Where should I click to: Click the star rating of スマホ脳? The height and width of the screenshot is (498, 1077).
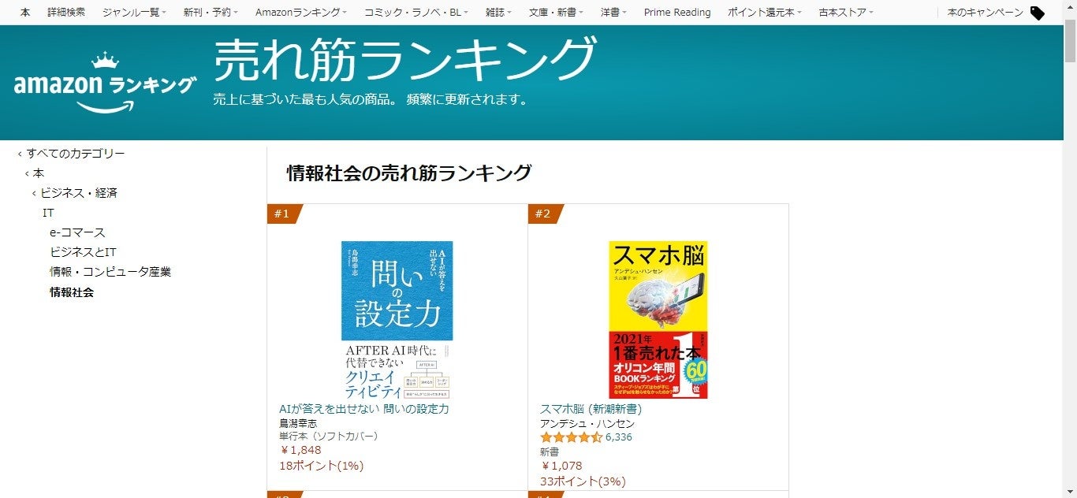click(571, 437)
